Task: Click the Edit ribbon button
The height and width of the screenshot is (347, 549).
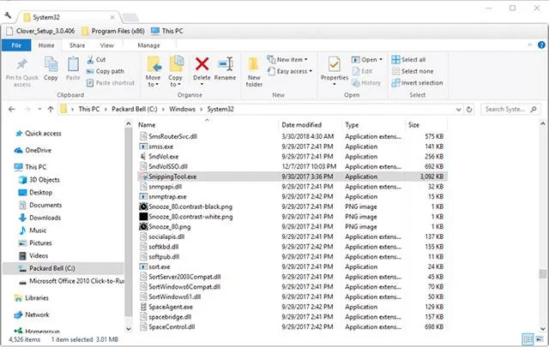Action: tap(362, 71)
